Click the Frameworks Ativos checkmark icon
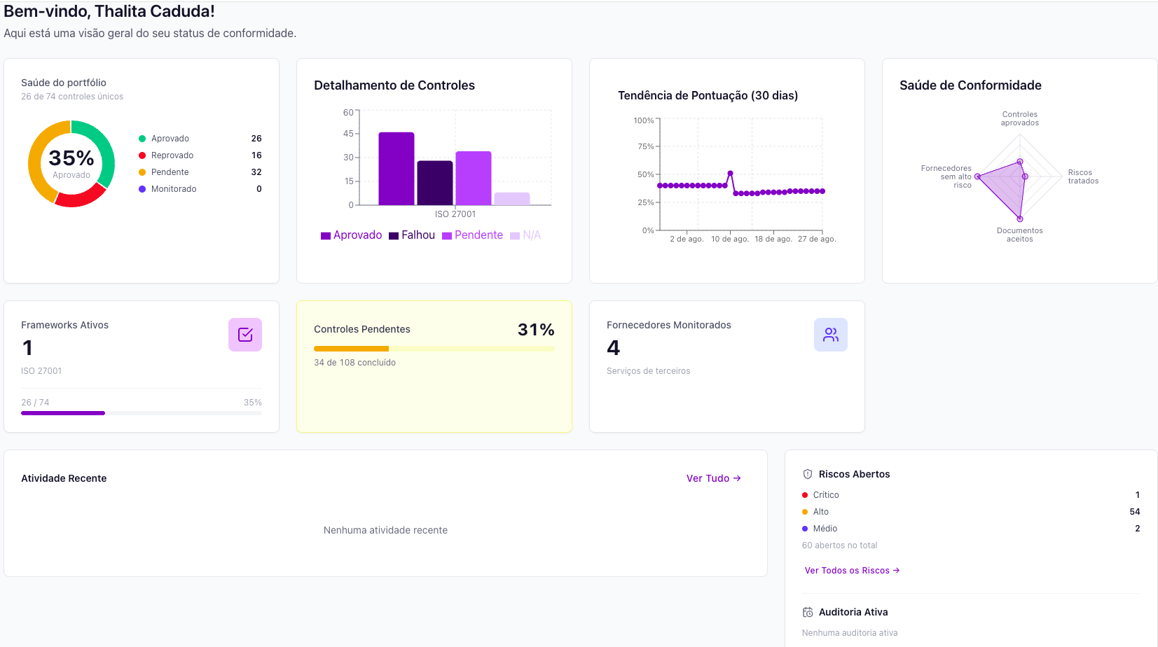The height and width of the screenshot is (647, 1158). pyautogui.click(x=245, y=335)
